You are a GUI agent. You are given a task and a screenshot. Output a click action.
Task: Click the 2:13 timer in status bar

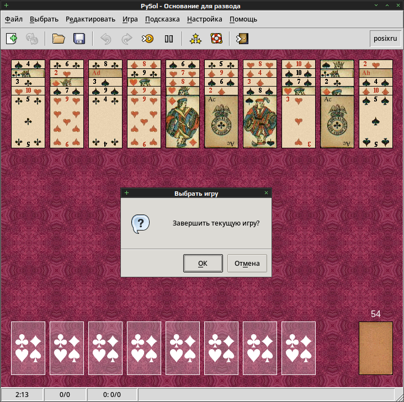point(22,394)
